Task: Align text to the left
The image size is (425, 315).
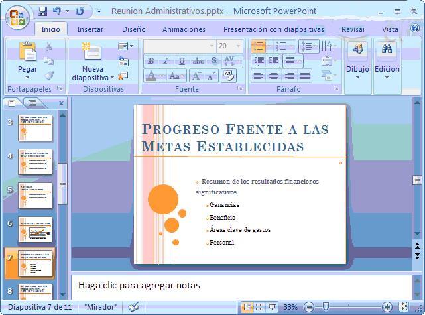Action: pyautogui.click(x=259, y=76)
